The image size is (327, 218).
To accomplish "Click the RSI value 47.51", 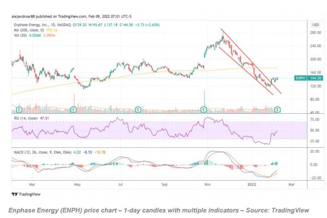I will (x=44, y=118).
